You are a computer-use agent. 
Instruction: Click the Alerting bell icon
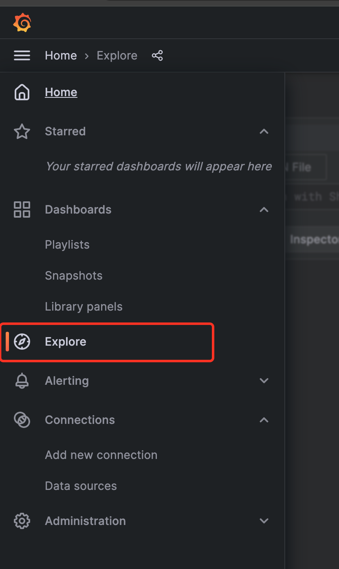(22, 381)
